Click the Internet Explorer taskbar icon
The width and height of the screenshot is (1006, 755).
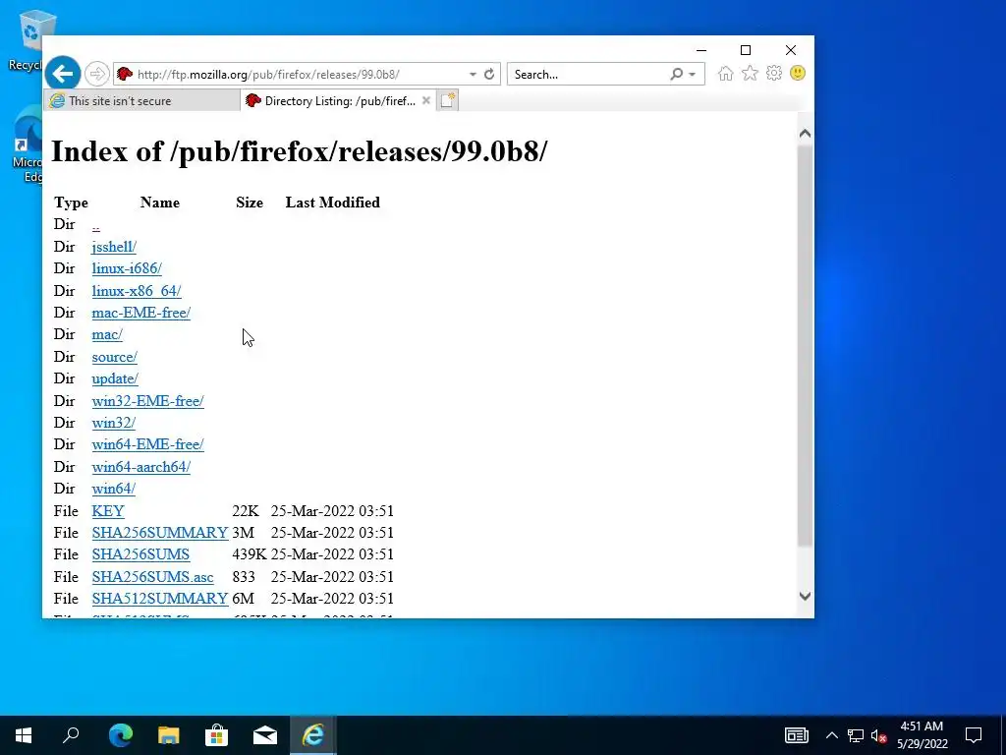(x=313, y=735)
